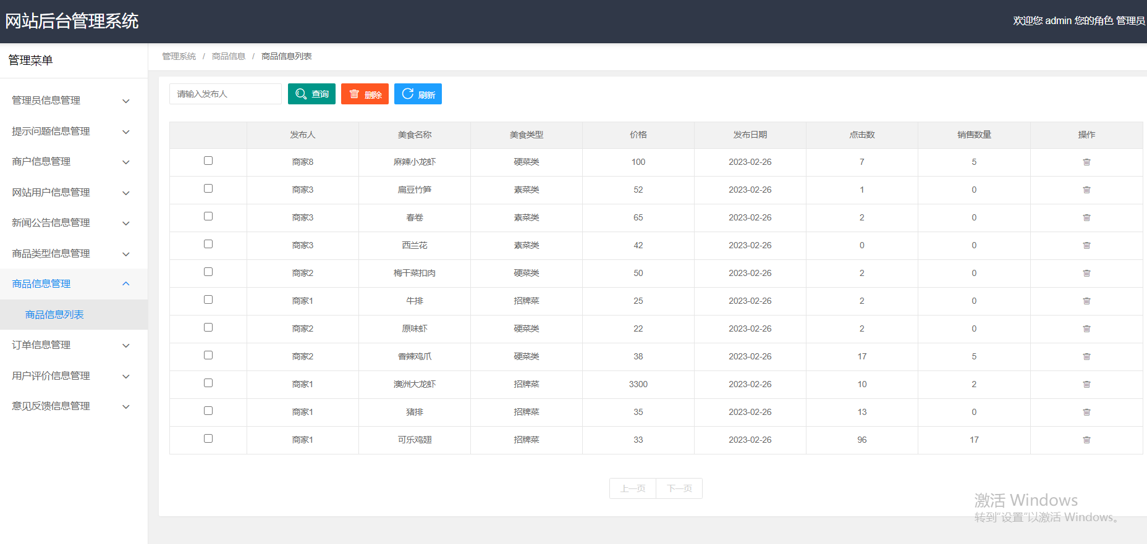1147x544 pixels.
Task: Tick the checkbox for 西兰花
Action: pos(208,244)
